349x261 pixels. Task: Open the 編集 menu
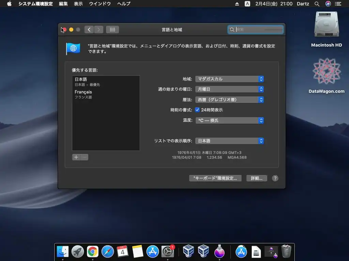pyautogui.click(x=63, y=4)
